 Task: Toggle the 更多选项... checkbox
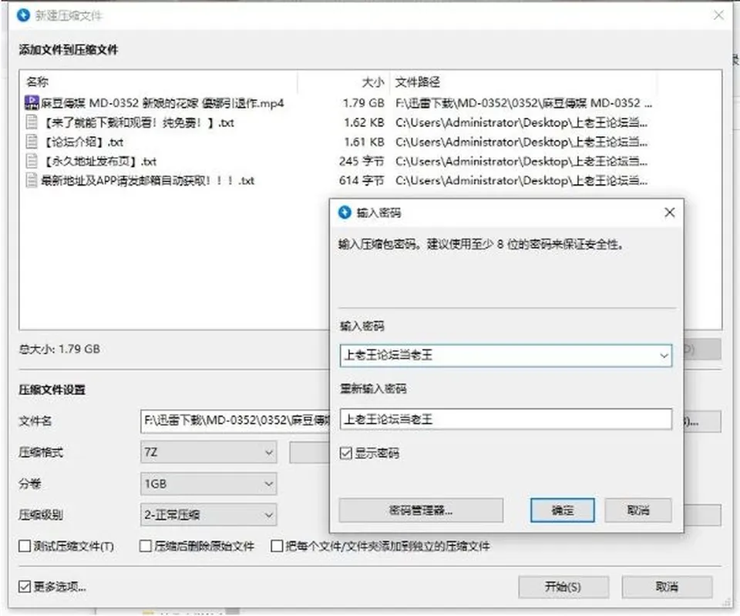pos(24,586)
